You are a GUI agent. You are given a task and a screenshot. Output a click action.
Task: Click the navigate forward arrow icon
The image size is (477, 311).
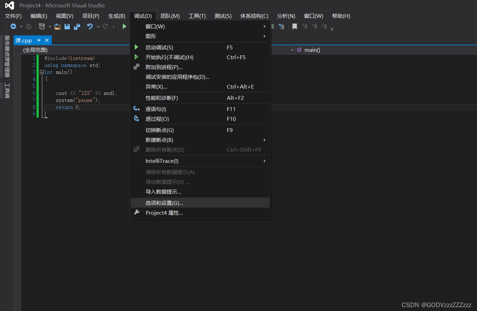coord(29,26)
